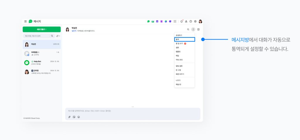Viewport: 300px width, 140px height.
Task: Choose 알림 설정 in the menu
Action: [x=179, y=66]
